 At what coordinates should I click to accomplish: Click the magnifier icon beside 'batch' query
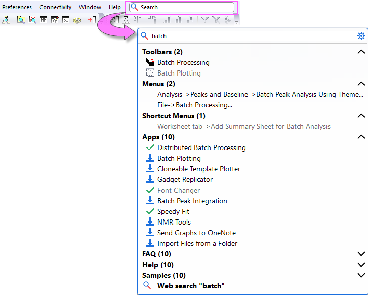[x=144, y=36]
